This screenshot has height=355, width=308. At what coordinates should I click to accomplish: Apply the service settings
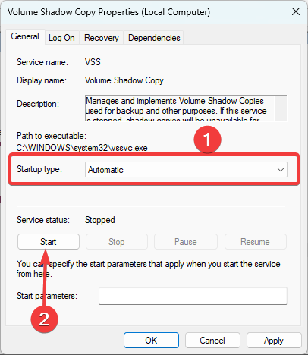pos(274,341)
